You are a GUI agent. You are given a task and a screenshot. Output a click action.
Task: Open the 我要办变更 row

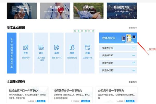click(118, 63)
